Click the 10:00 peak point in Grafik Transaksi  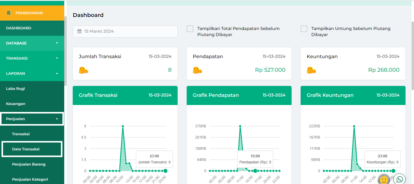coord(123,126)
